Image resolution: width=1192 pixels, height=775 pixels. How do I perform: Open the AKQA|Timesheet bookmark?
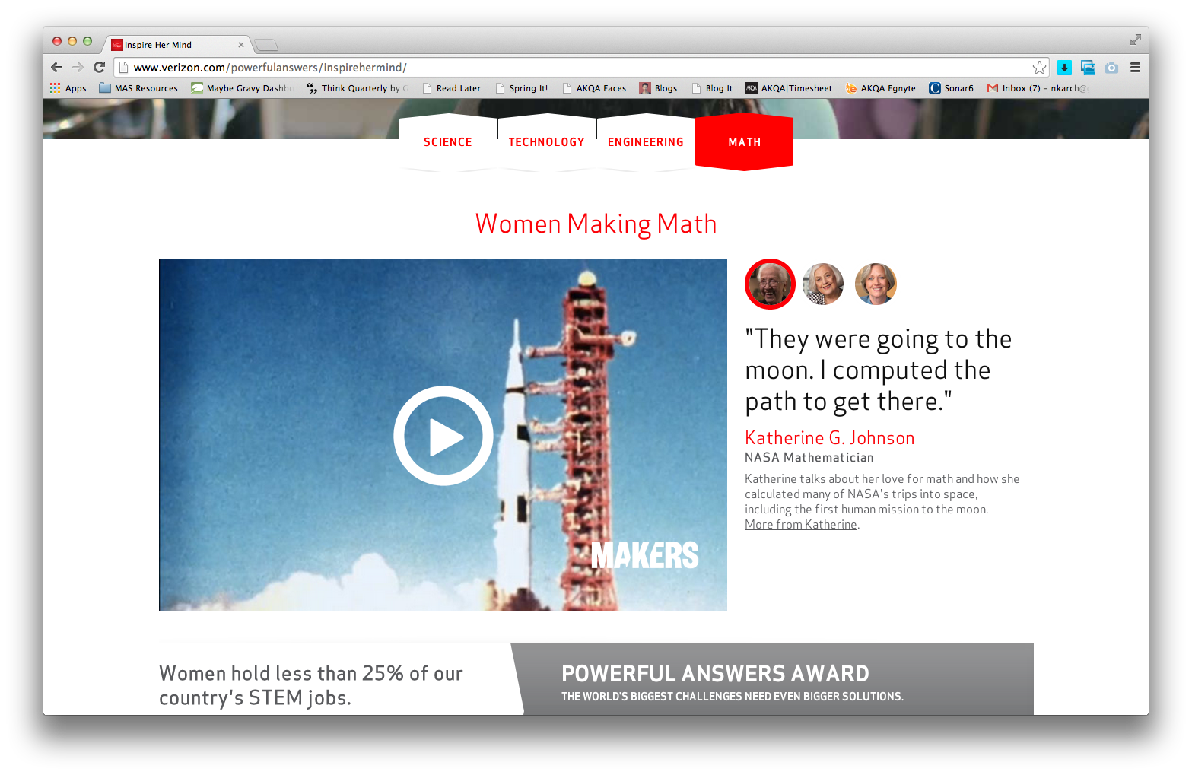click(x=789, y=88)
